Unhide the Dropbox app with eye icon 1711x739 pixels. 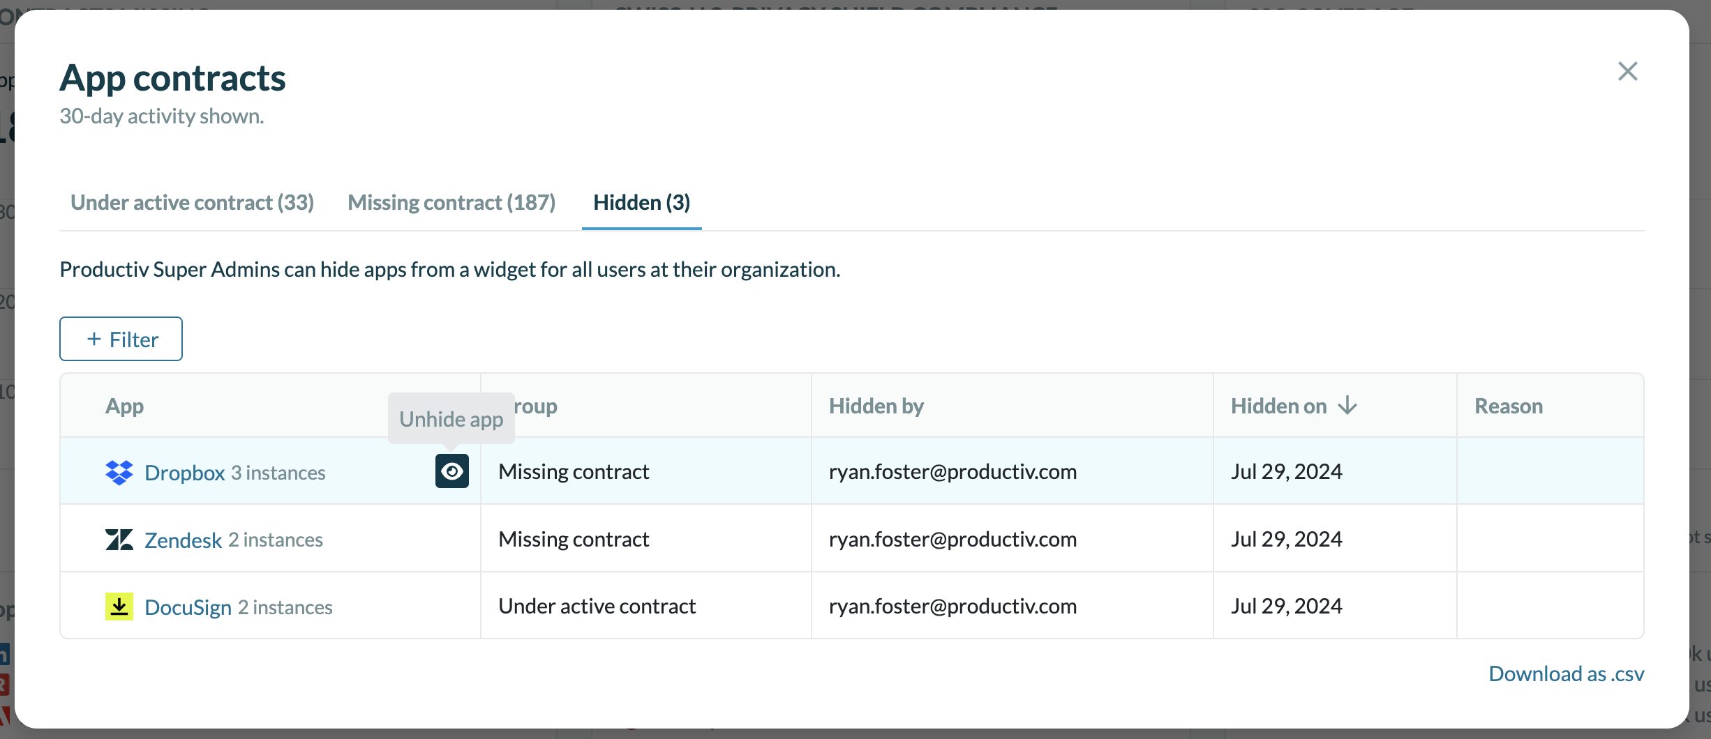(x=452, y=471)
